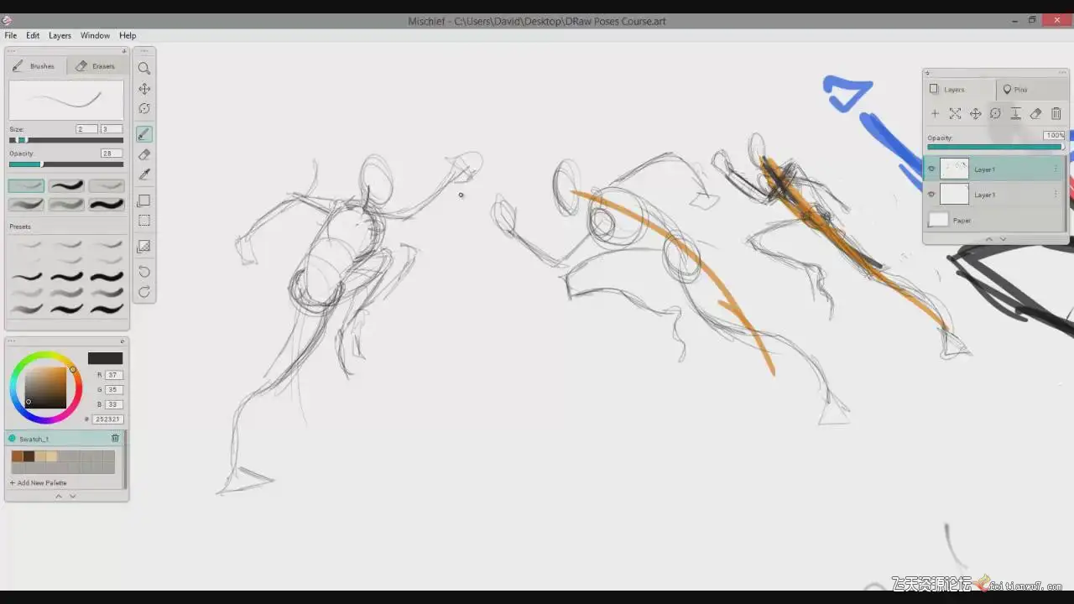Click the brush Size slider

click(66, 140)
